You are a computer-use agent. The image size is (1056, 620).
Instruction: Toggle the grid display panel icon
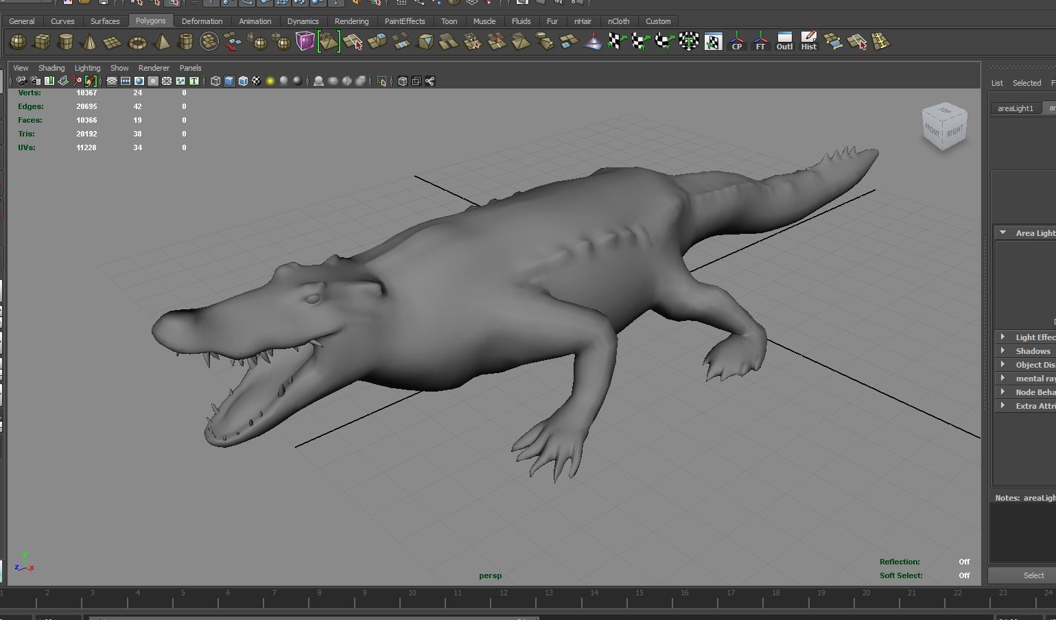[x=112, y=81]
